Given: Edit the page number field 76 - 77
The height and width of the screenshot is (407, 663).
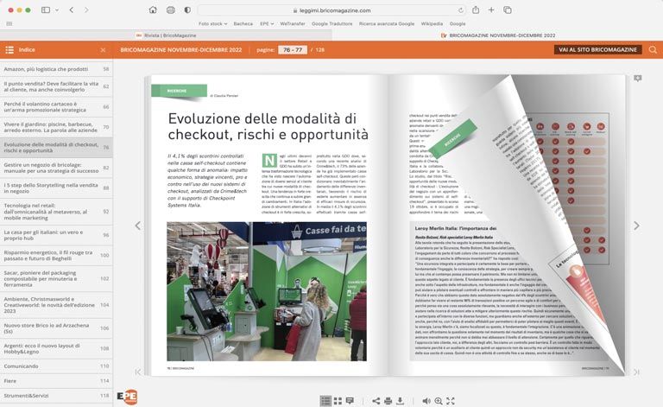Looking at the screenshot, I should point(293,49).
